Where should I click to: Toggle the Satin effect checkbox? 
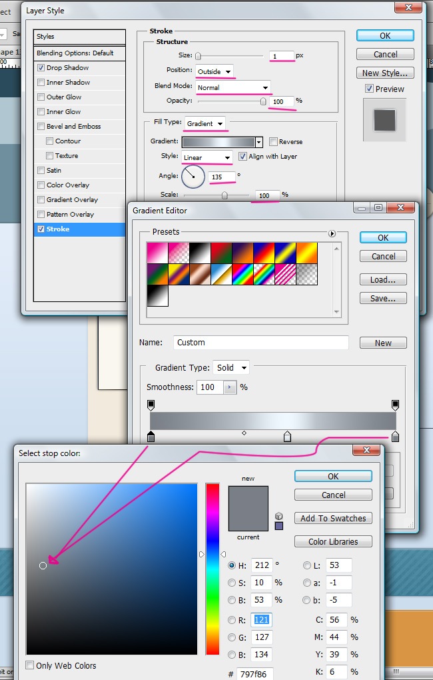click(x=41, y=171)
